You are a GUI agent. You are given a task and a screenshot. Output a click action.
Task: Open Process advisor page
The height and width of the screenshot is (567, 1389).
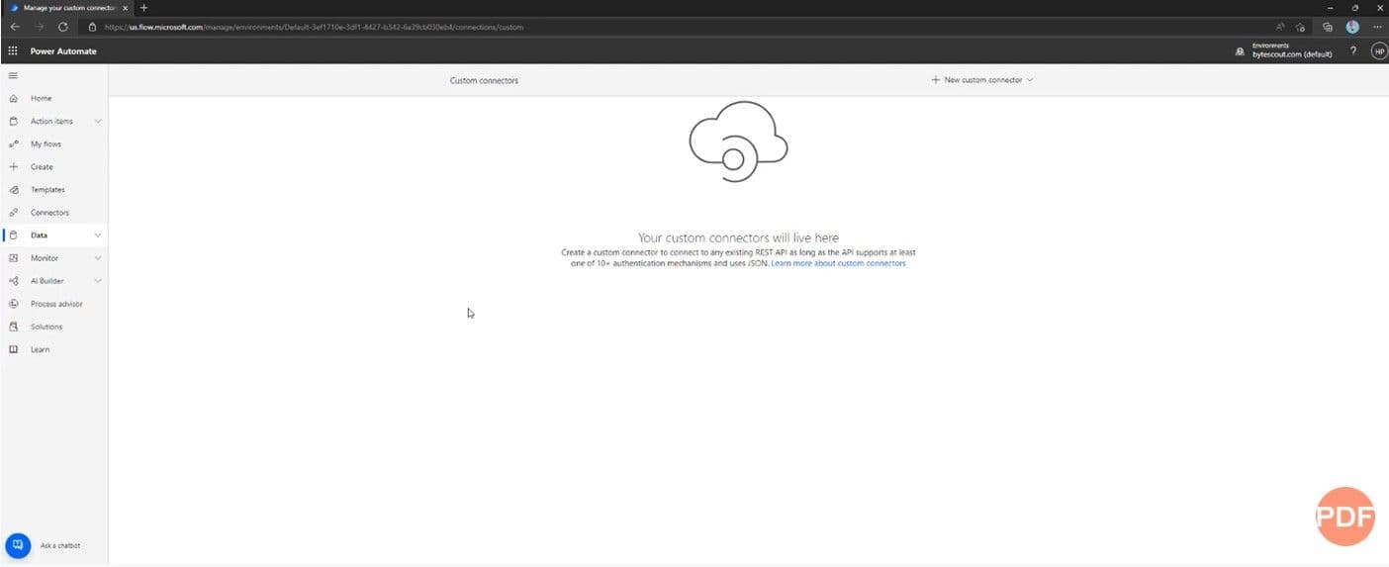55,304
